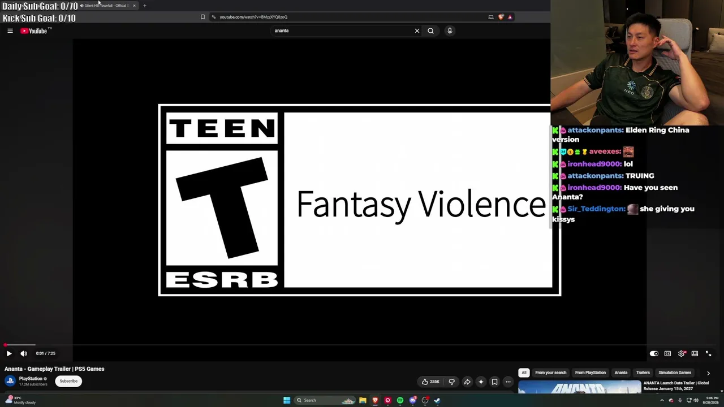Open the ANANTA Launch Date Trailer thumbnail
724x407 pixels.
(x=580, y=387)
